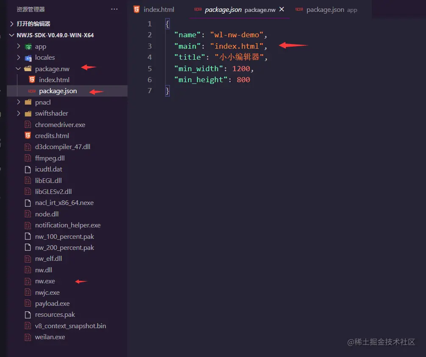The image size is (426, 357).
Task: Click the libGLESv2.dll file icon
Action: coord(28,192)
